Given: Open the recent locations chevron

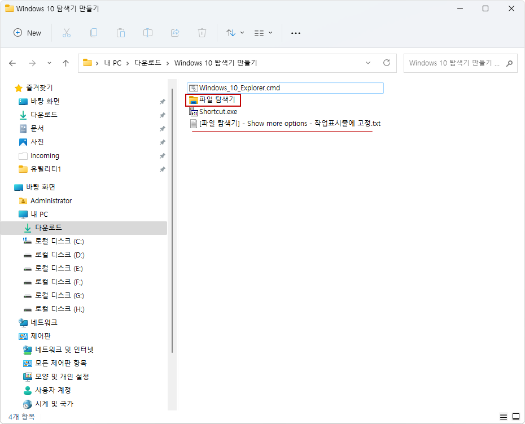Looking at the screenshot, I should tap(49, 63).
